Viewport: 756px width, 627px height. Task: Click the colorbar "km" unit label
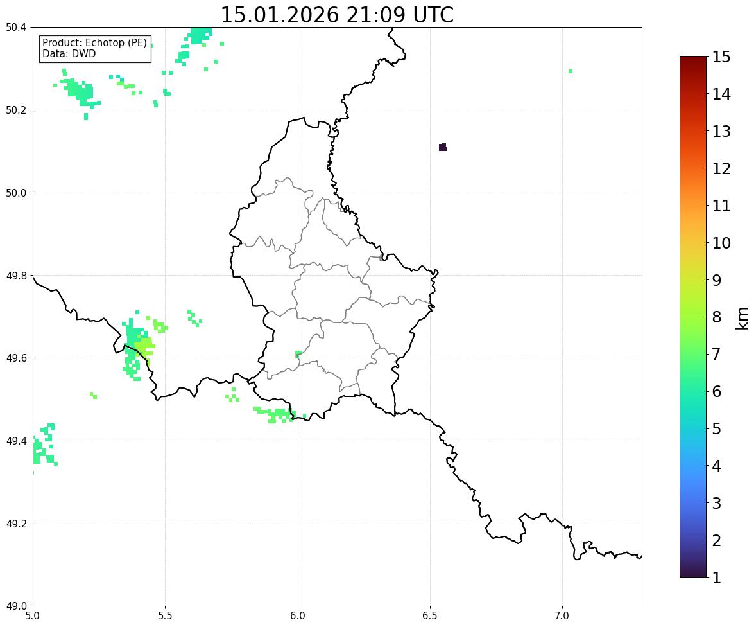click(x=743, y=317)
